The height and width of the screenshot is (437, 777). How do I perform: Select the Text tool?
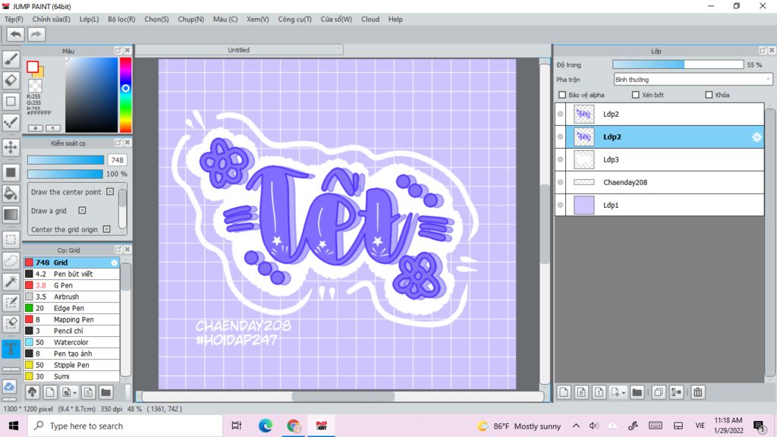pos(11,349)
